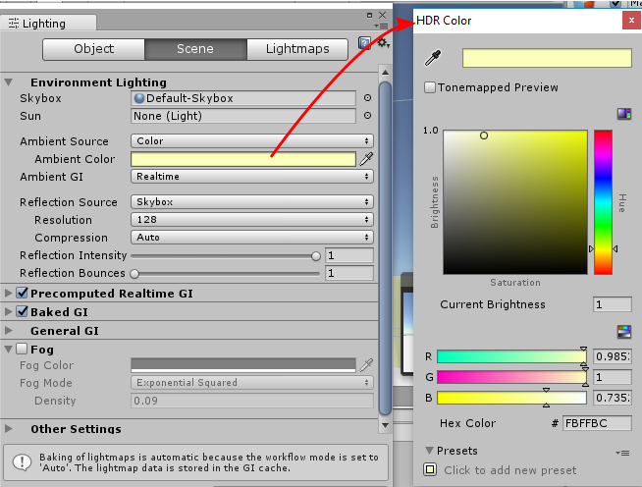The height and width of the screenshot is (487, 642).
Task: Open the Lighting help documentation icon
Action: [364, 42]
